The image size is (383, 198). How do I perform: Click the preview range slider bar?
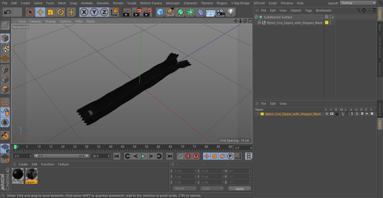[62, 156]
